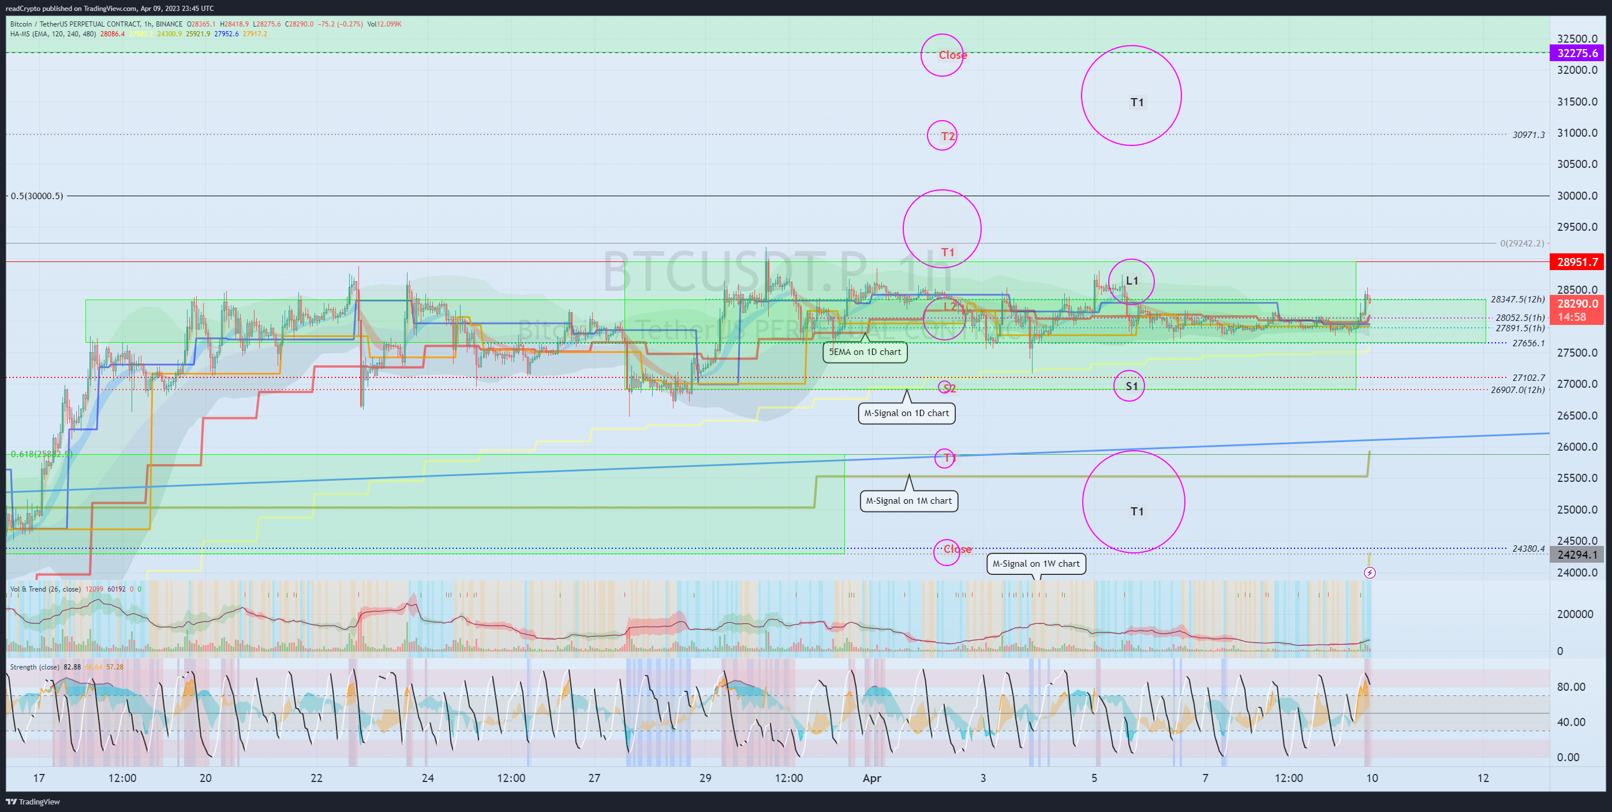Select the M-Signal on 1D chart callout
This screenshot has height=812, width=1612.
[x=906, y=413]
